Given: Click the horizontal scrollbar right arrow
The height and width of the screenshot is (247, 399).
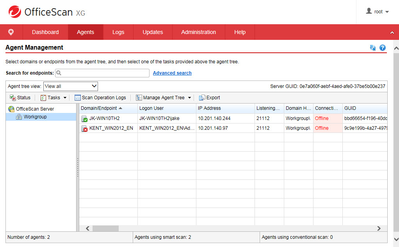Looking at the screenshot, I should tap(379, 228).
